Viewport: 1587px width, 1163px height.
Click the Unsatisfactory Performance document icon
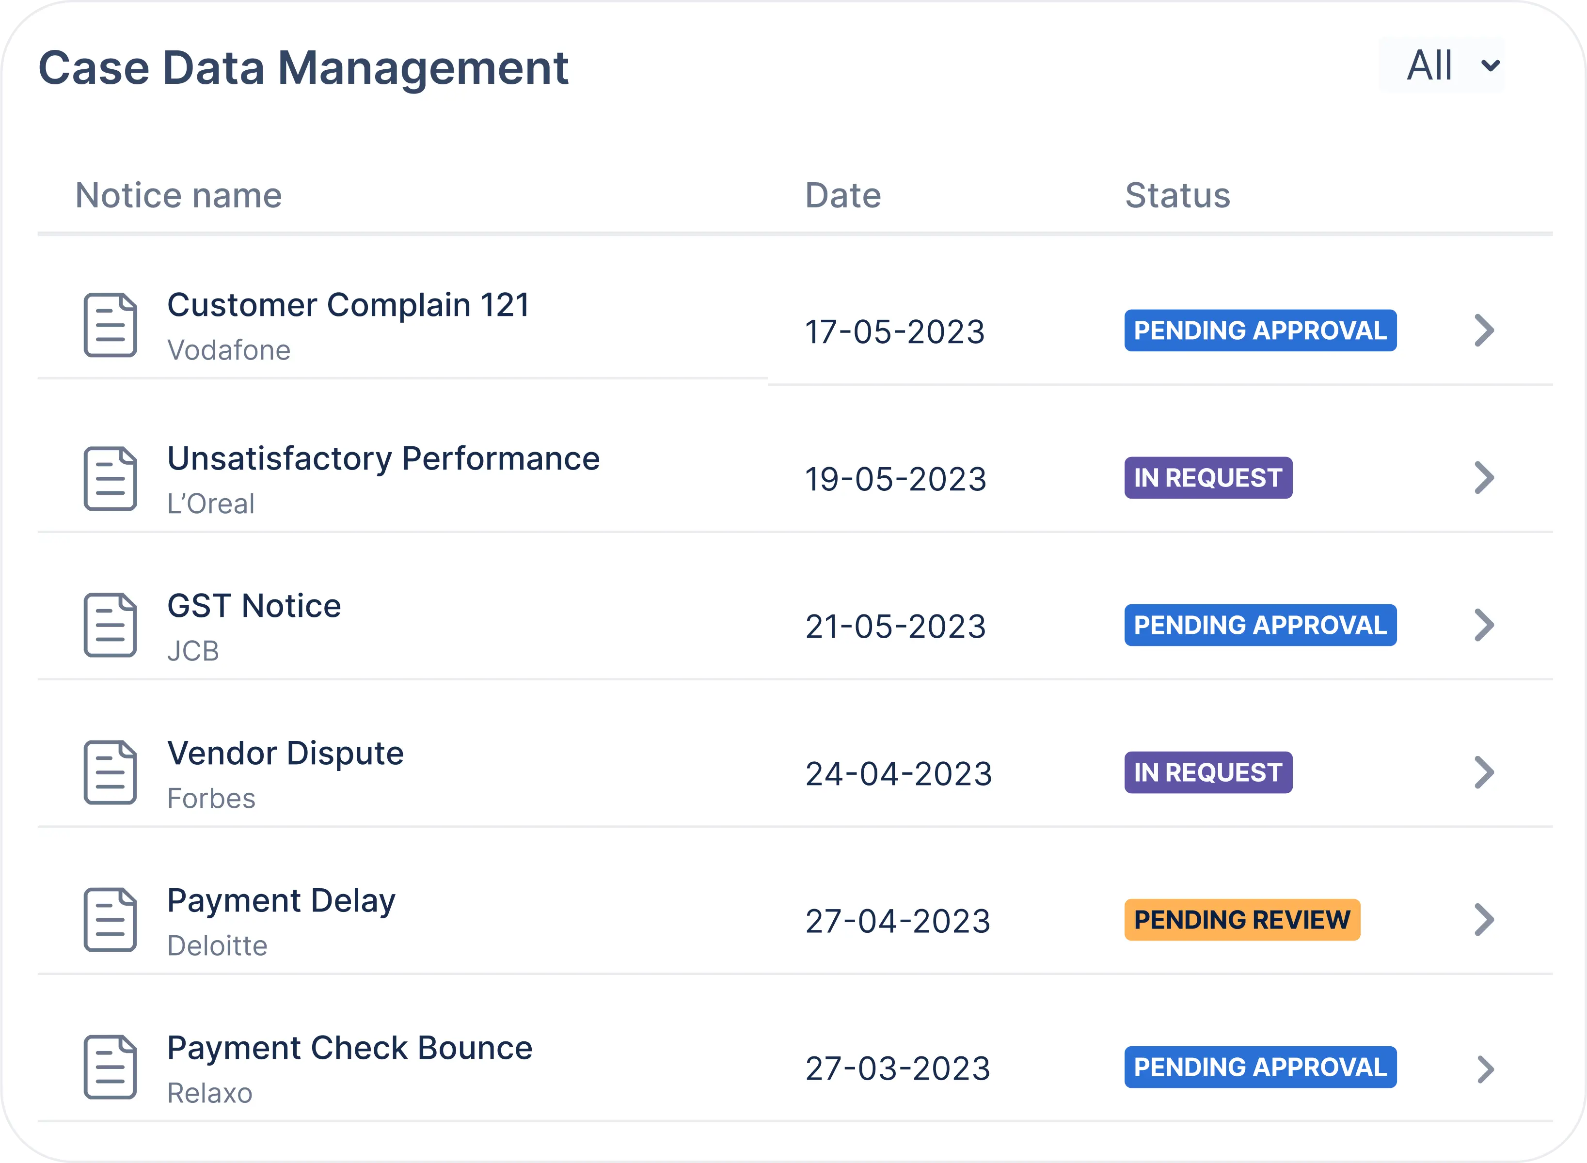(111, 479)
